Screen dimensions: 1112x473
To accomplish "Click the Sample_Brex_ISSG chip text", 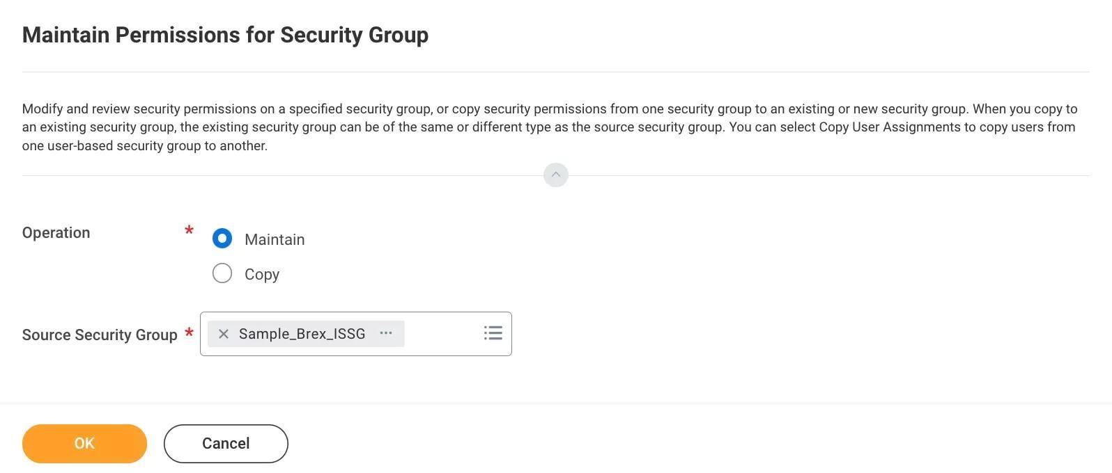I will point(302,334).
